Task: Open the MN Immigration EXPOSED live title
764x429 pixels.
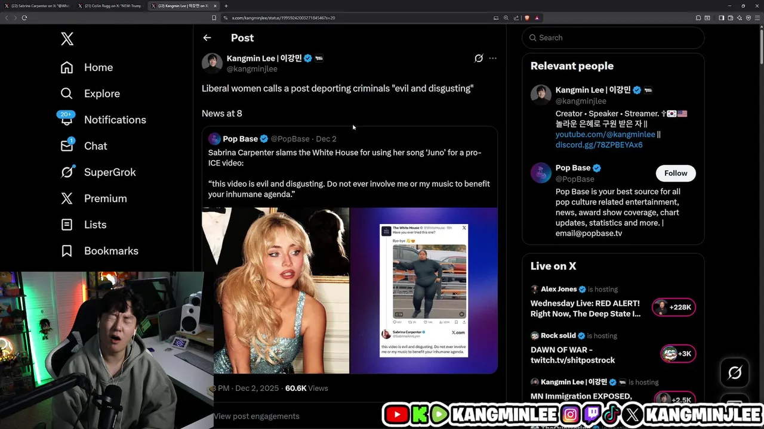Action: pos(581,396)
